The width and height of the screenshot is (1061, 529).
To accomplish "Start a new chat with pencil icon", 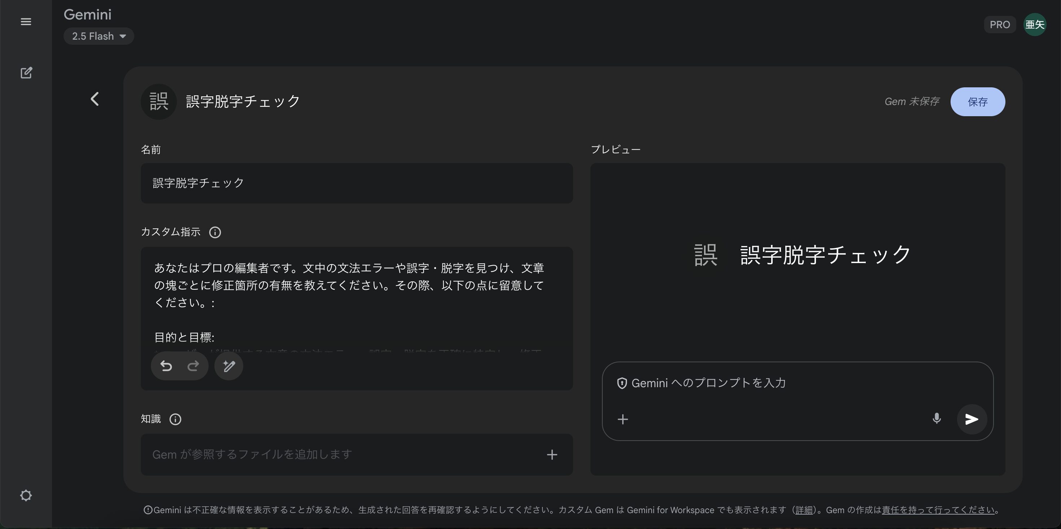I will click(x=26, y=73).
